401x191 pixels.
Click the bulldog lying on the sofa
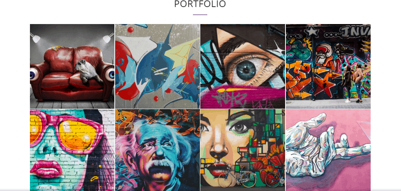coord(88,71)
